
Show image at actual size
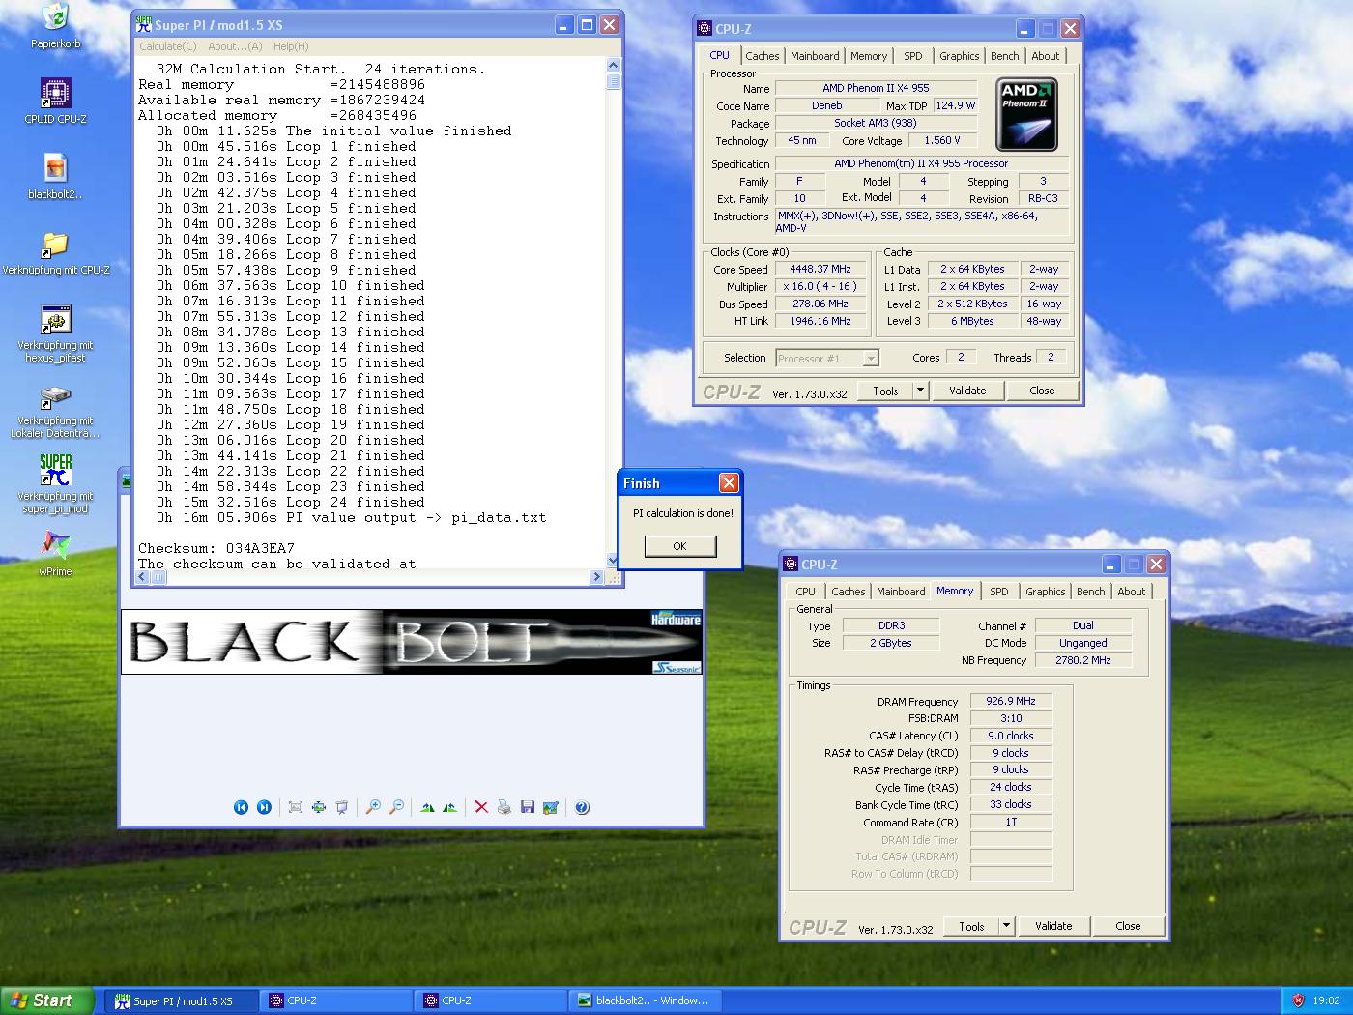point(319,807)
